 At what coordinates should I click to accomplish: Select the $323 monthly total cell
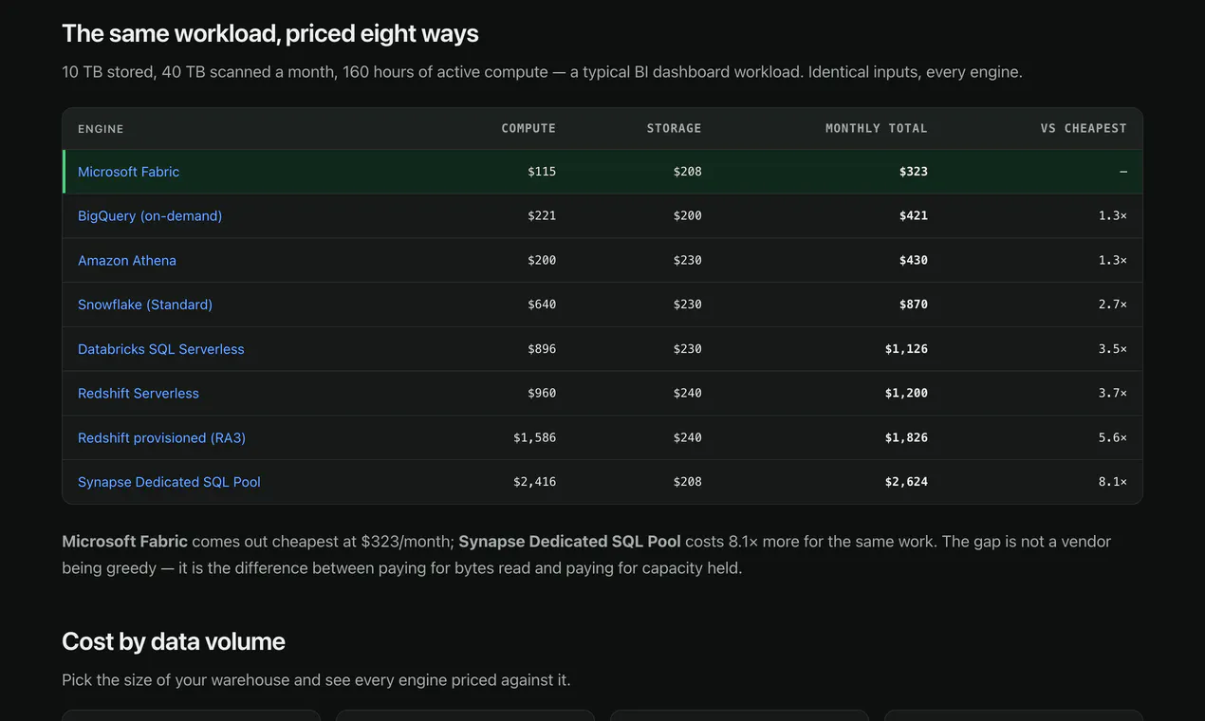(x=914, y=172)
